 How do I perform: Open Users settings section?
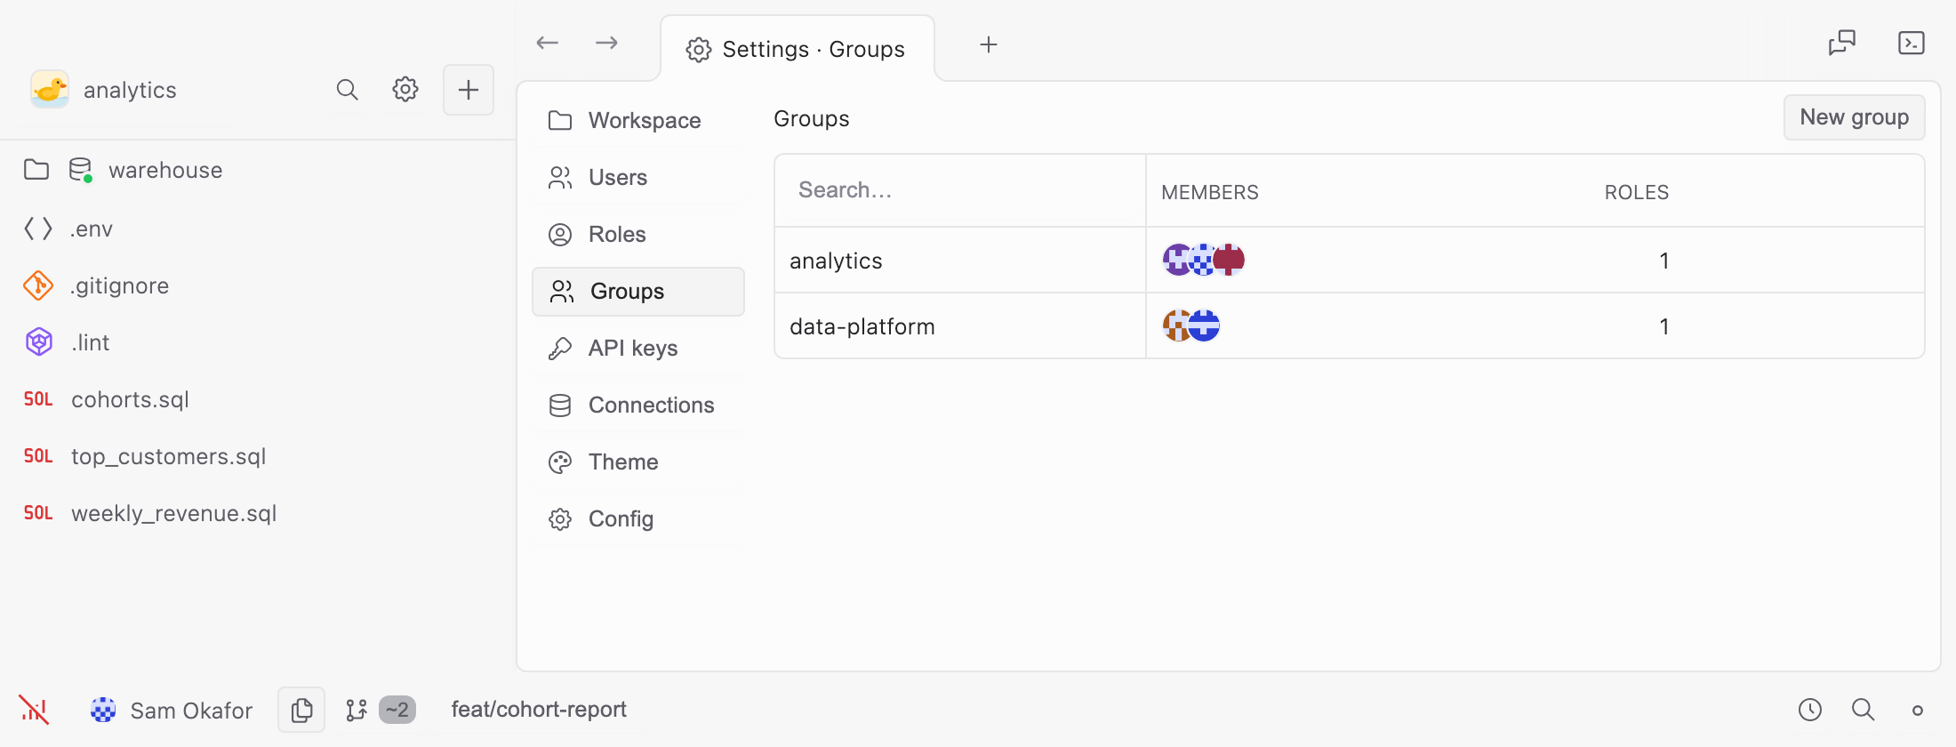point(637,177)
